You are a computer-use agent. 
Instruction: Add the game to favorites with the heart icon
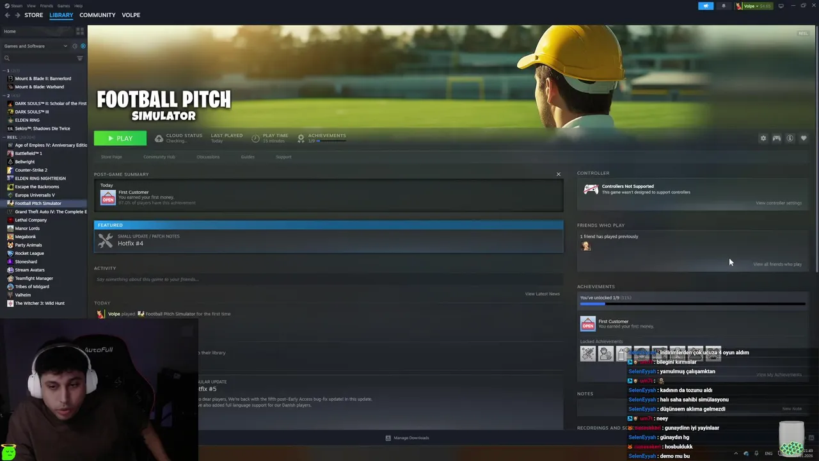[804, 138]
